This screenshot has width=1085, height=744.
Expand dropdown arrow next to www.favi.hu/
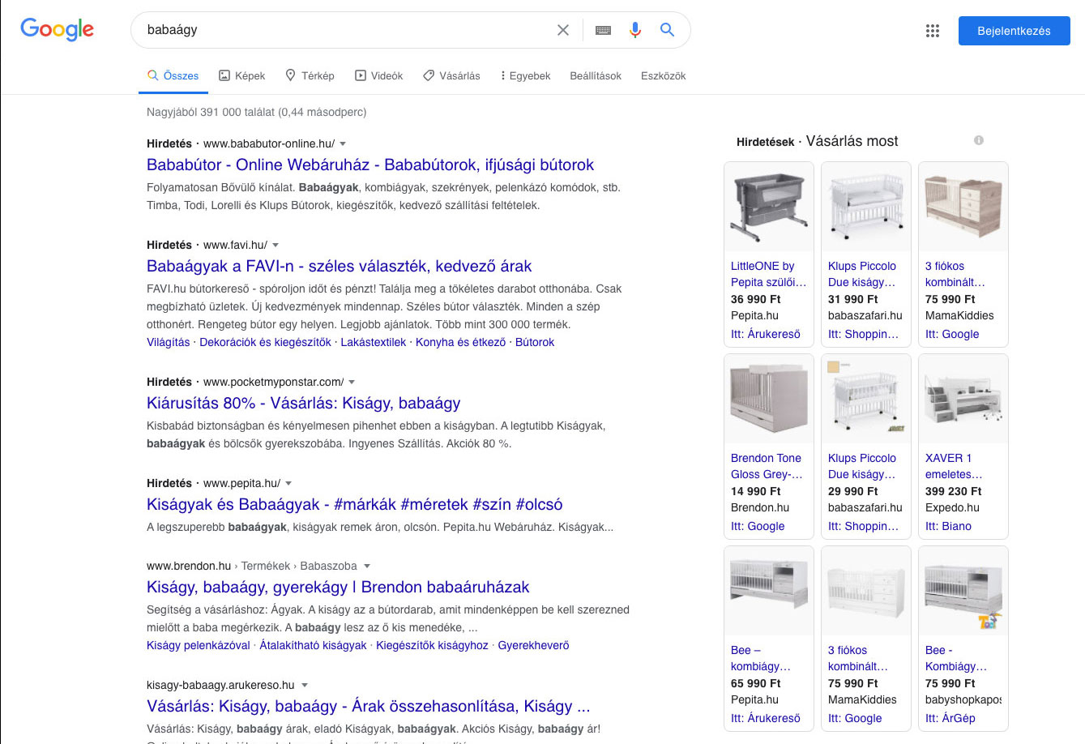tap(276, 246)
